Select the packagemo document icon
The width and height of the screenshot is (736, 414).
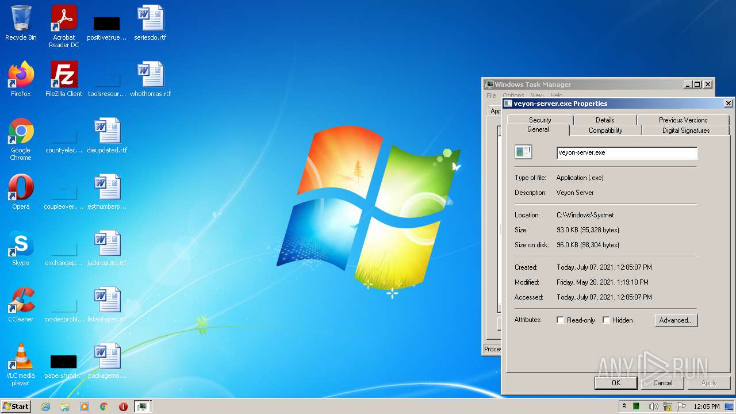107,361
